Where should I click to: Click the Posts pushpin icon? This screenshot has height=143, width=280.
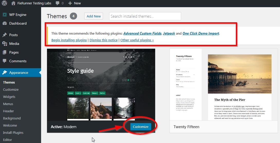[x=5, y=35]
